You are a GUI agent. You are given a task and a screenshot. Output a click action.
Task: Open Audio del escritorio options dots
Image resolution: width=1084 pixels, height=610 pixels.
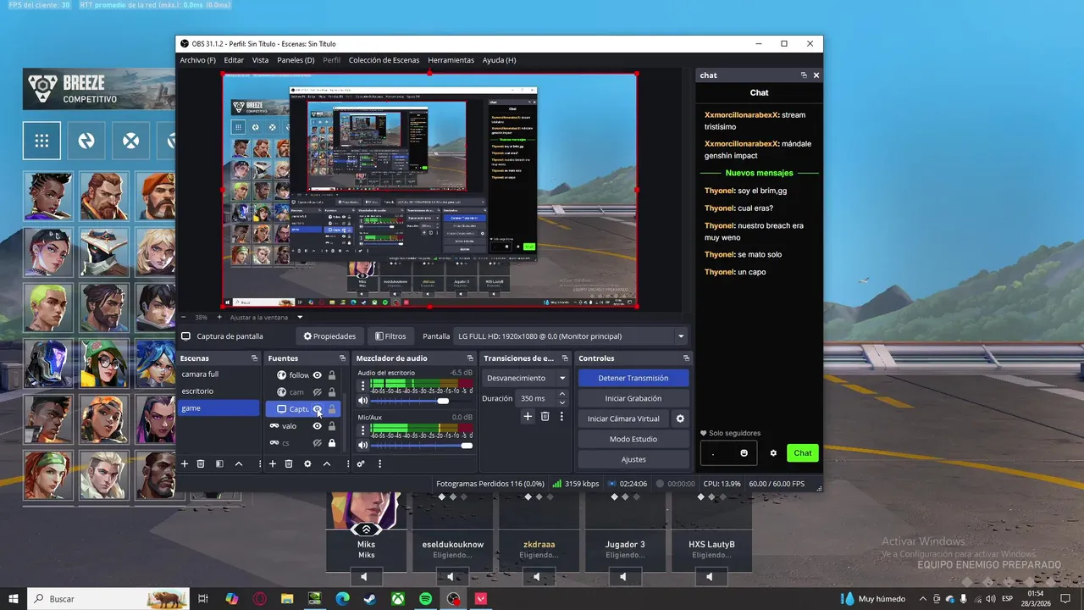pyautogui.click(x=363, y=385)
